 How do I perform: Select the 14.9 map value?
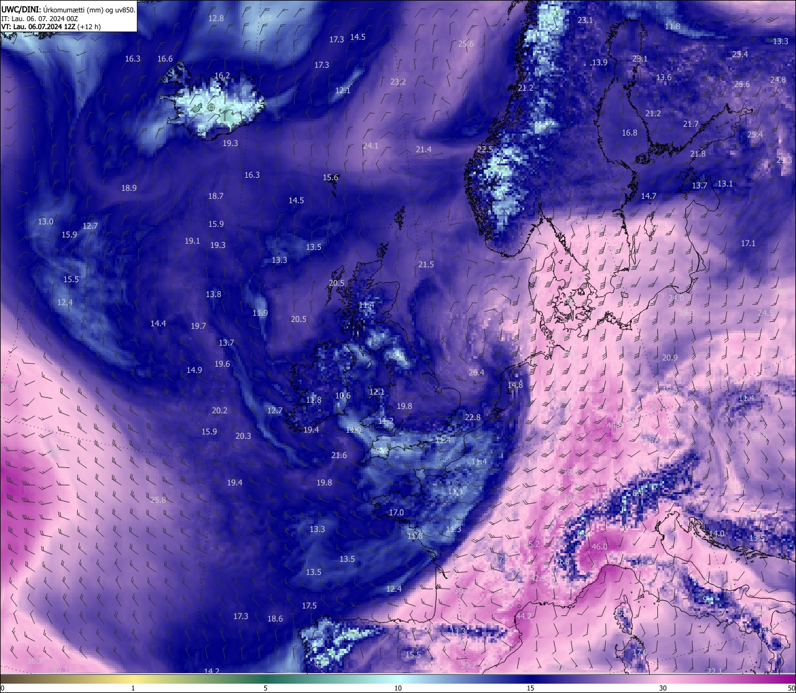tap(194, 370)
